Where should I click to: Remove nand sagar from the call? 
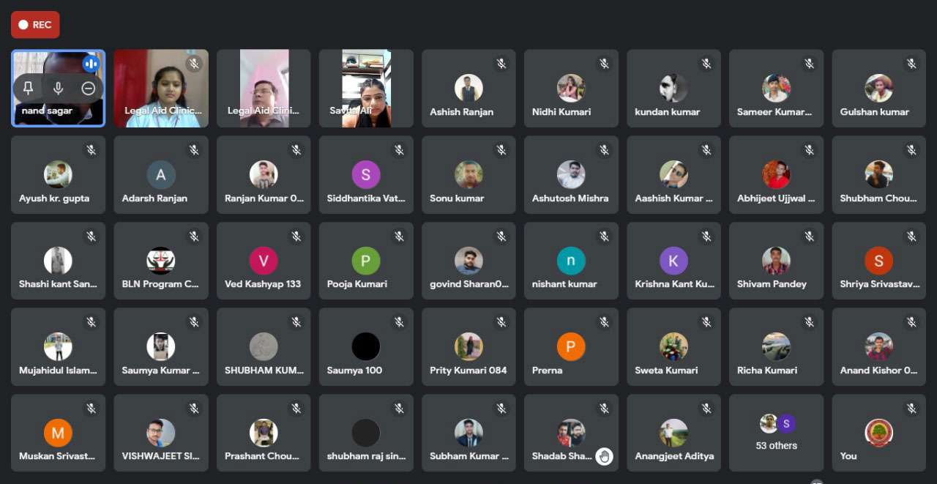(88, 89)
